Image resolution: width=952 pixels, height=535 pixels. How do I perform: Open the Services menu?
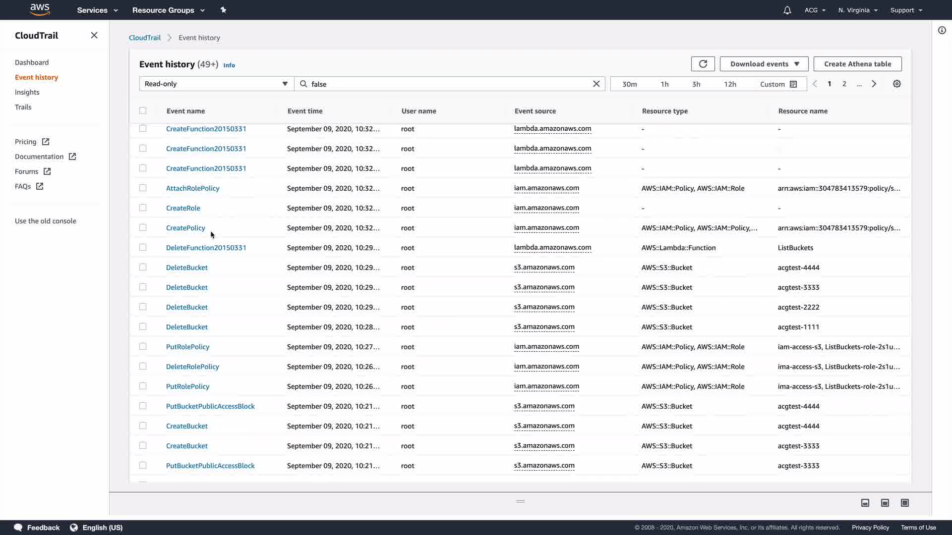tap(97, 10)
